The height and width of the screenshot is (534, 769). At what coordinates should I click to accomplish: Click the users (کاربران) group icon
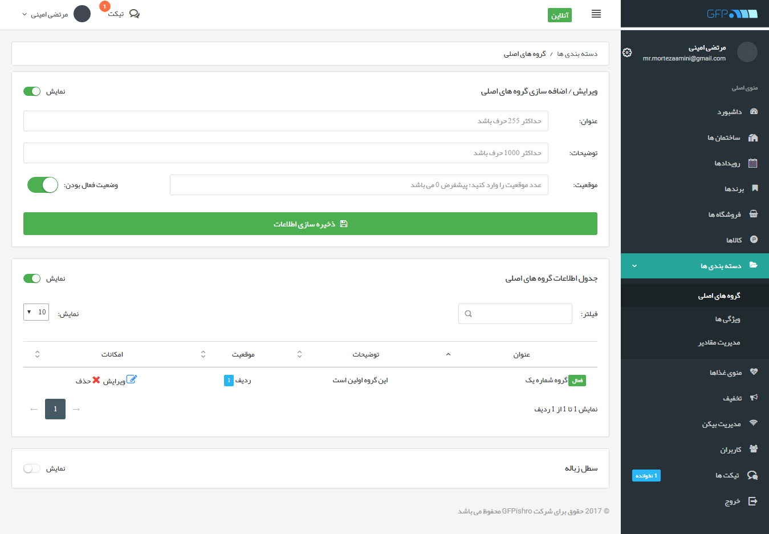754,449
